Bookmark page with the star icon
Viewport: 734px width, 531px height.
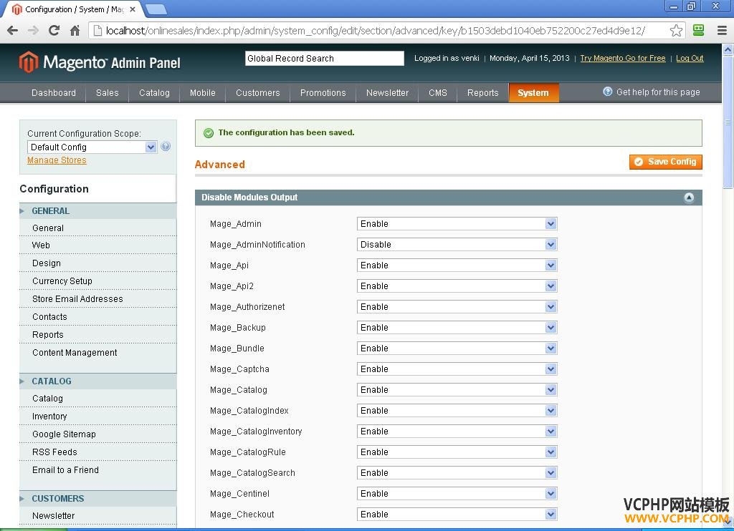tap(676, 31)
